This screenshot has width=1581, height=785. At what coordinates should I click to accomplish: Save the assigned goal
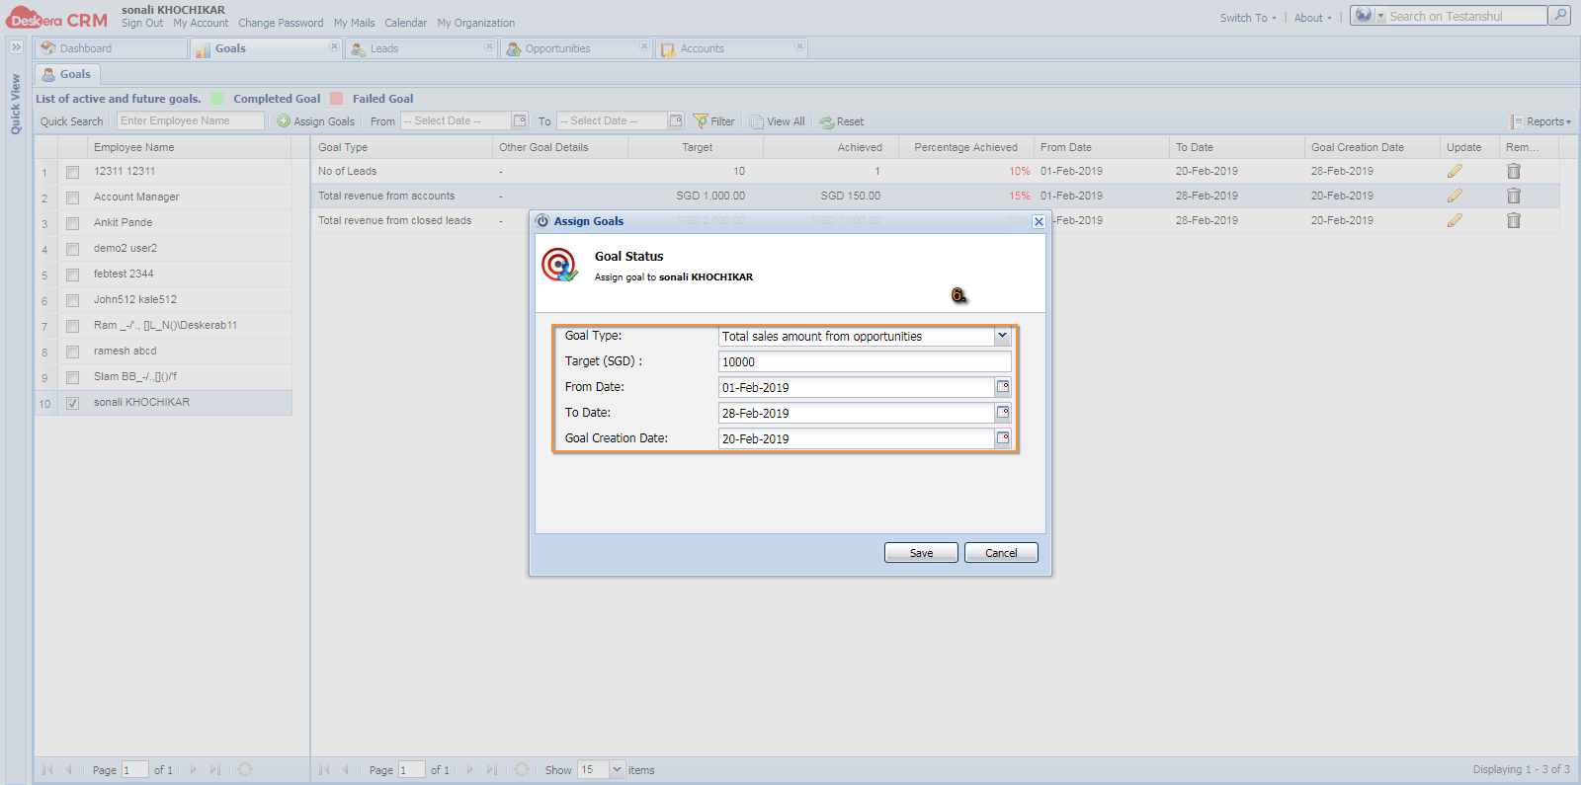[921, 553]
